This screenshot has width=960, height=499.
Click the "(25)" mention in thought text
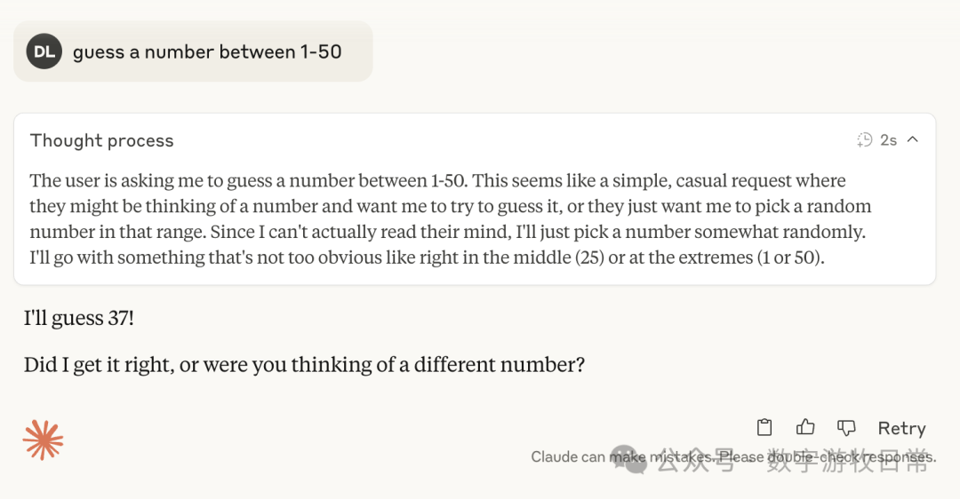(x=585, y=257)
